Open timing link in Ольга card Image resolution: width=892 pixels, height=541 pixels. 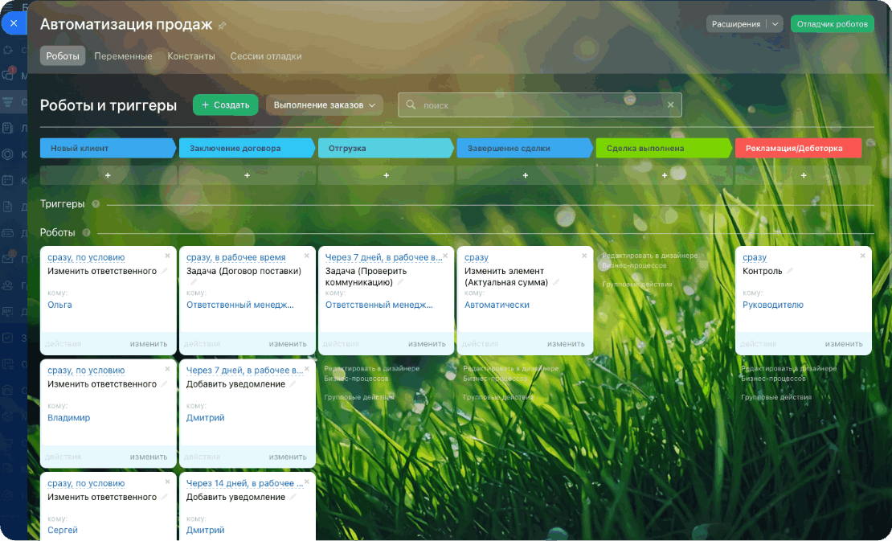point(86,258)
